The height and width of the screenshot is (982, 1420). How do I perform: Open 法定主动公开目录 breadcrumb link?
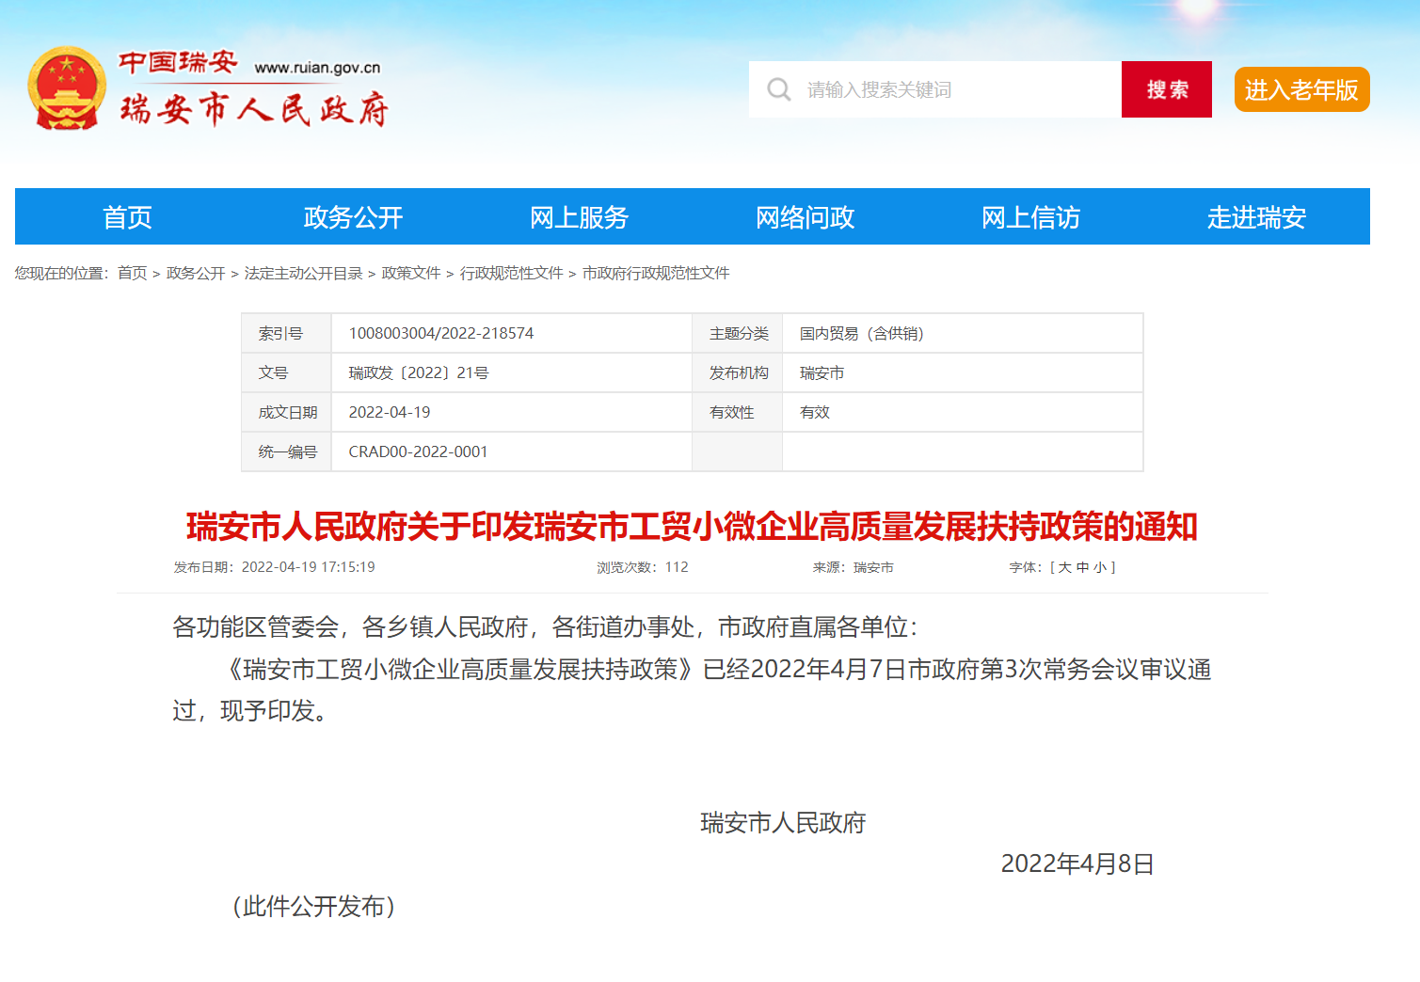(303, 273)
